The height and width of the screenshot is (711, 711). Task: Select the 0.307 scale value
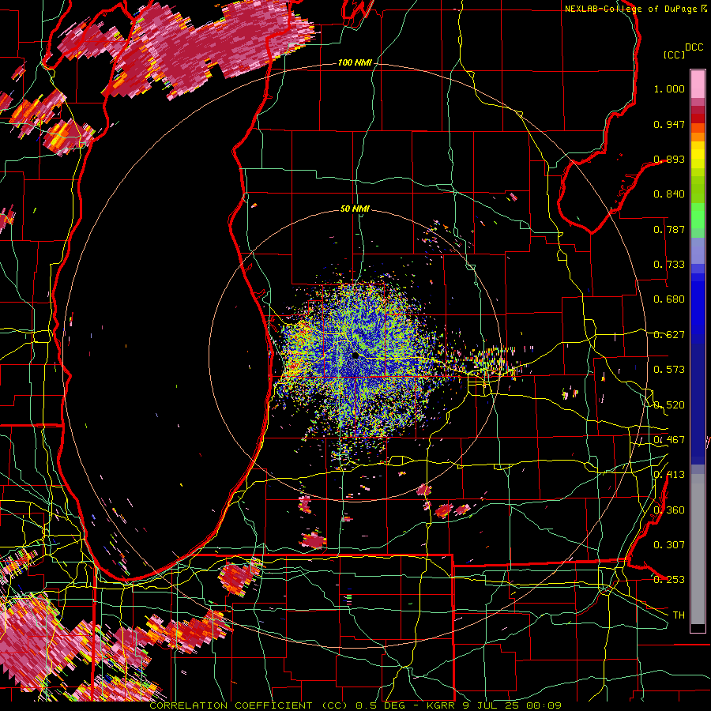coord(669,544)
